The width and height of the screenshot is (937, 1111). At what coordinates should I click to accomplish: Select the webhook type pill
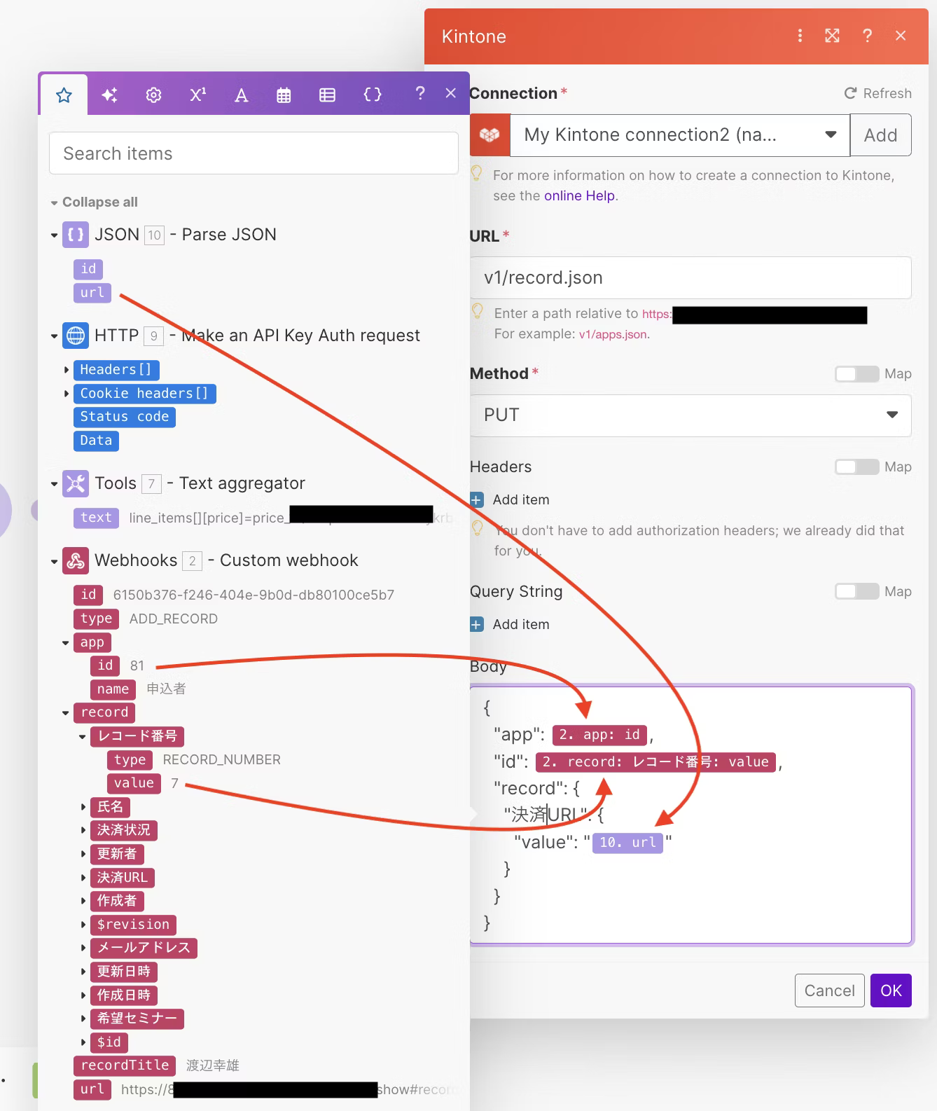[96, 619]
